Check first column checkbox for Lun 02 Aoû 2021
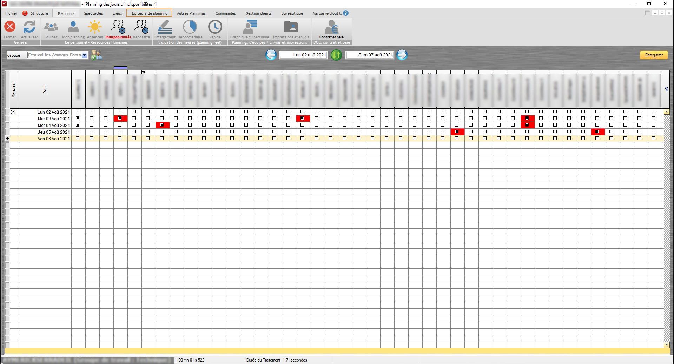Viewport: 674px width, 364px height. pyautogui.click(x=78, y=112)
